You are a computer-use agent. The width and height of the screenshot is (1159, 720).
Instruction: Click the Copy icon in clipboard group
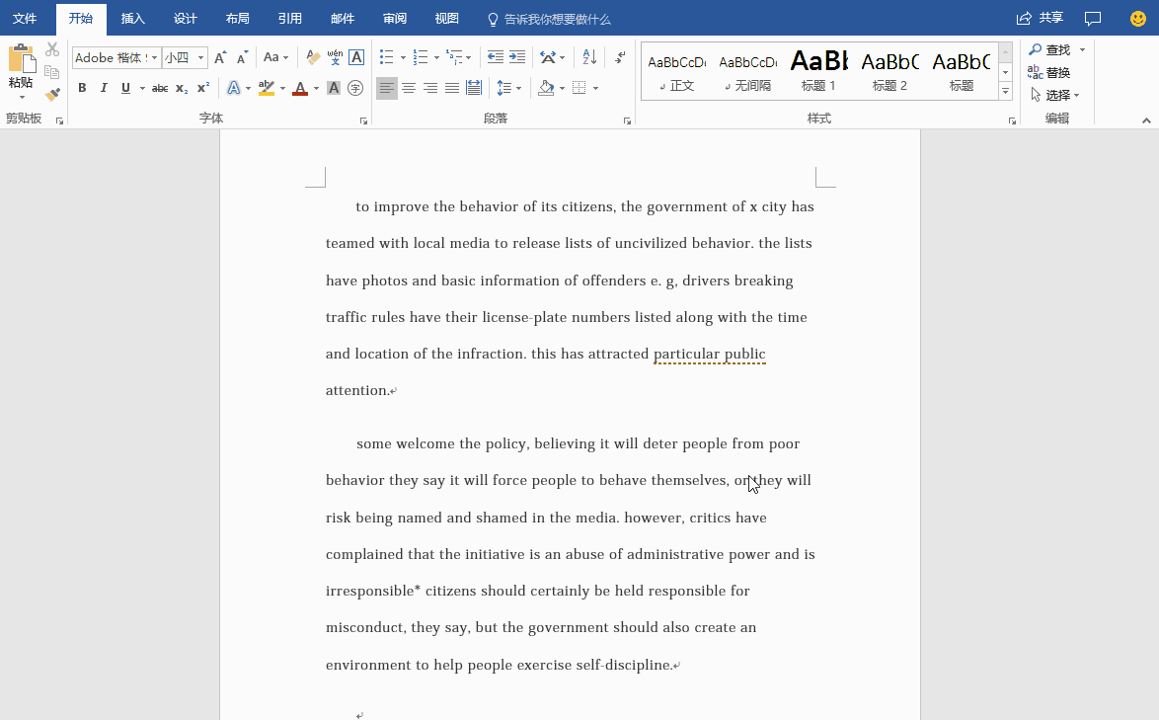(x=51, y=72)
